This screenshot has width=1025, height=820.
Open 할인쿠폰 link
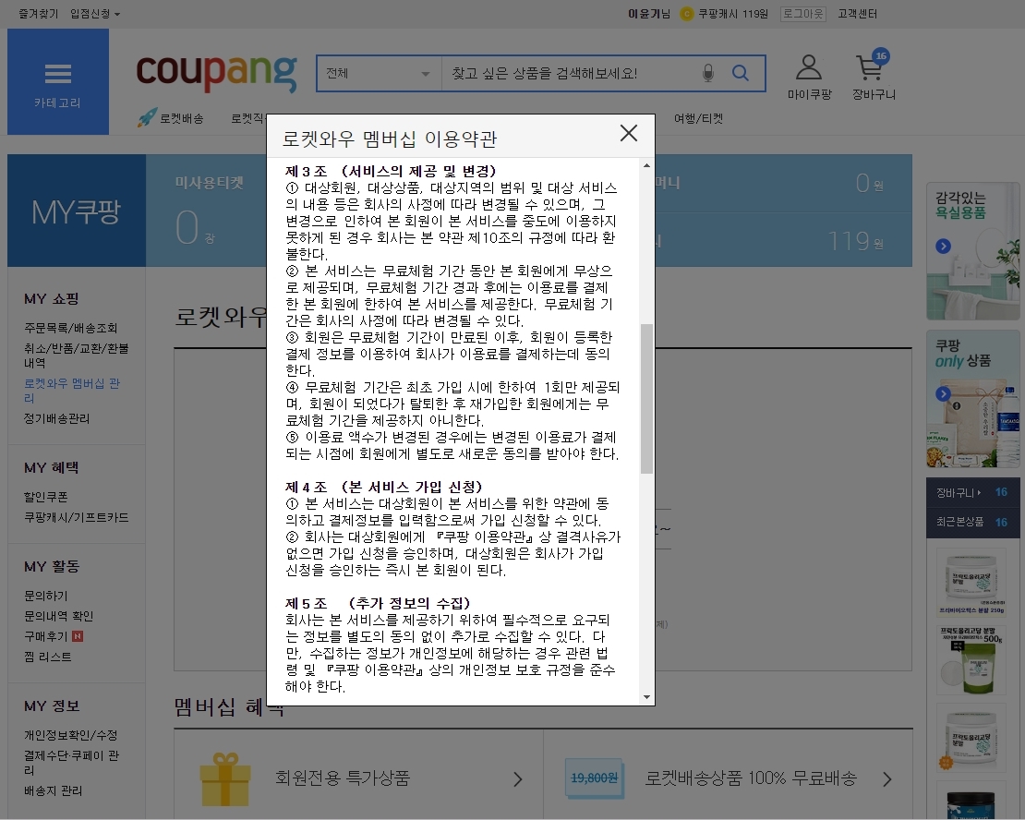[x=46, y=497]
